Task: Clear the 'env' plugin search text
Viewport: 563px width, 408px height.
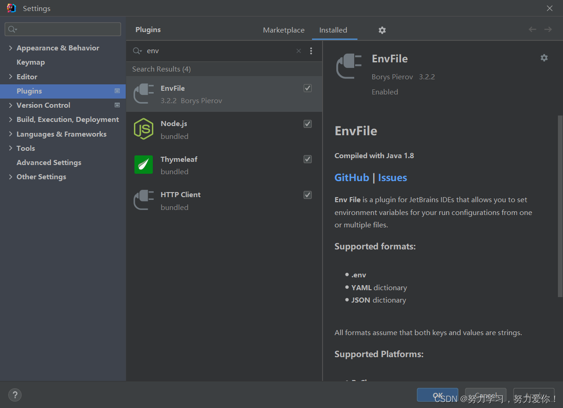Action: point(299,51)
